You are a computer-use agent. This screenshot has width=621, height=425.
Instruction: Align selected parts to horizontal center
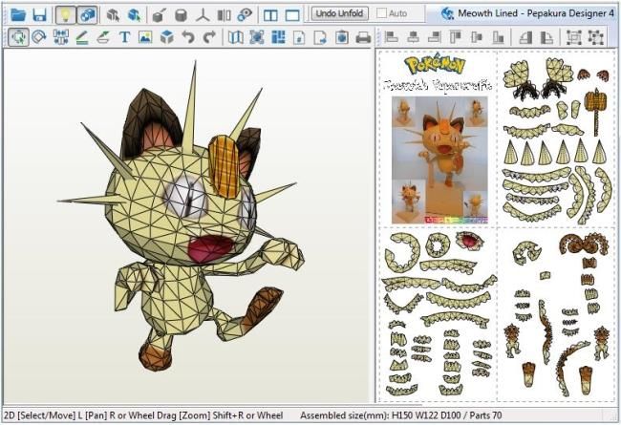click(413, 37)
